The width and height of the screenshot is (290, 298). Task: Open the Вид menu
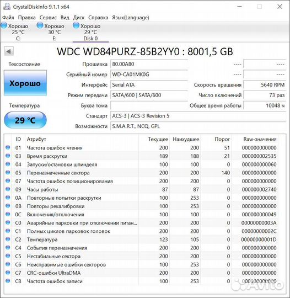point(65,18)
